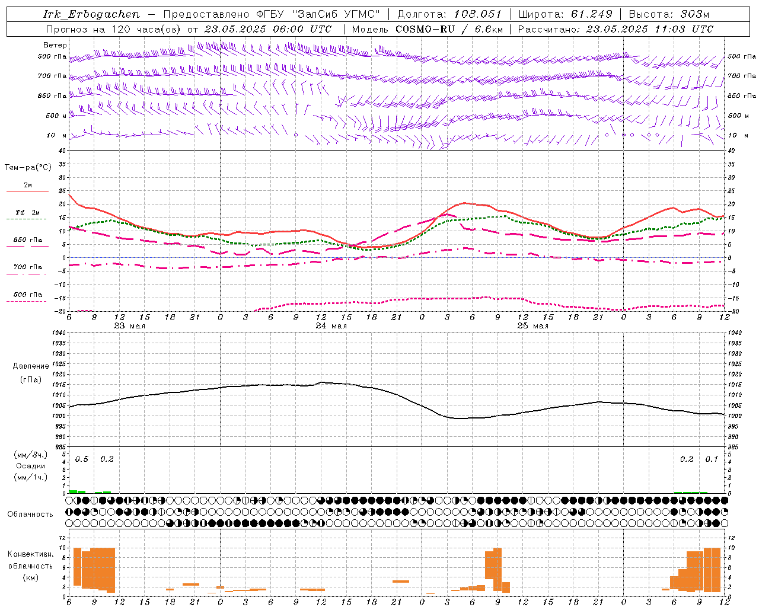Select the computed time '23.05.2025 11:03 UTC'

649,29
